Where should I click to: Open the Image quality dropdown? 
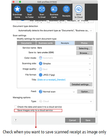click(x=65, y=69)
